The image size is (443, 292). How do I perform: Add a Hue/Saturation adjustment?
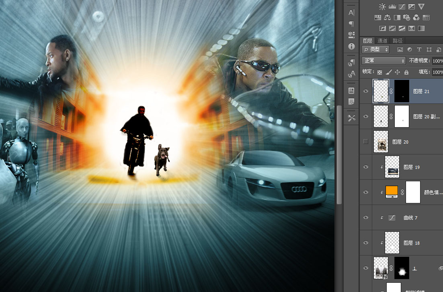coord(378,18)
